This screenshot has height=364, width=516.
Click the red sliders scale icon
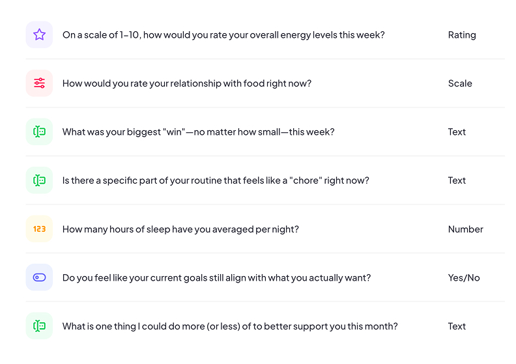pos(39,83)
